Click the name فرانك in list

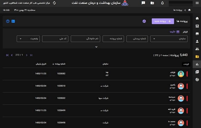click(x=173, y=72)
